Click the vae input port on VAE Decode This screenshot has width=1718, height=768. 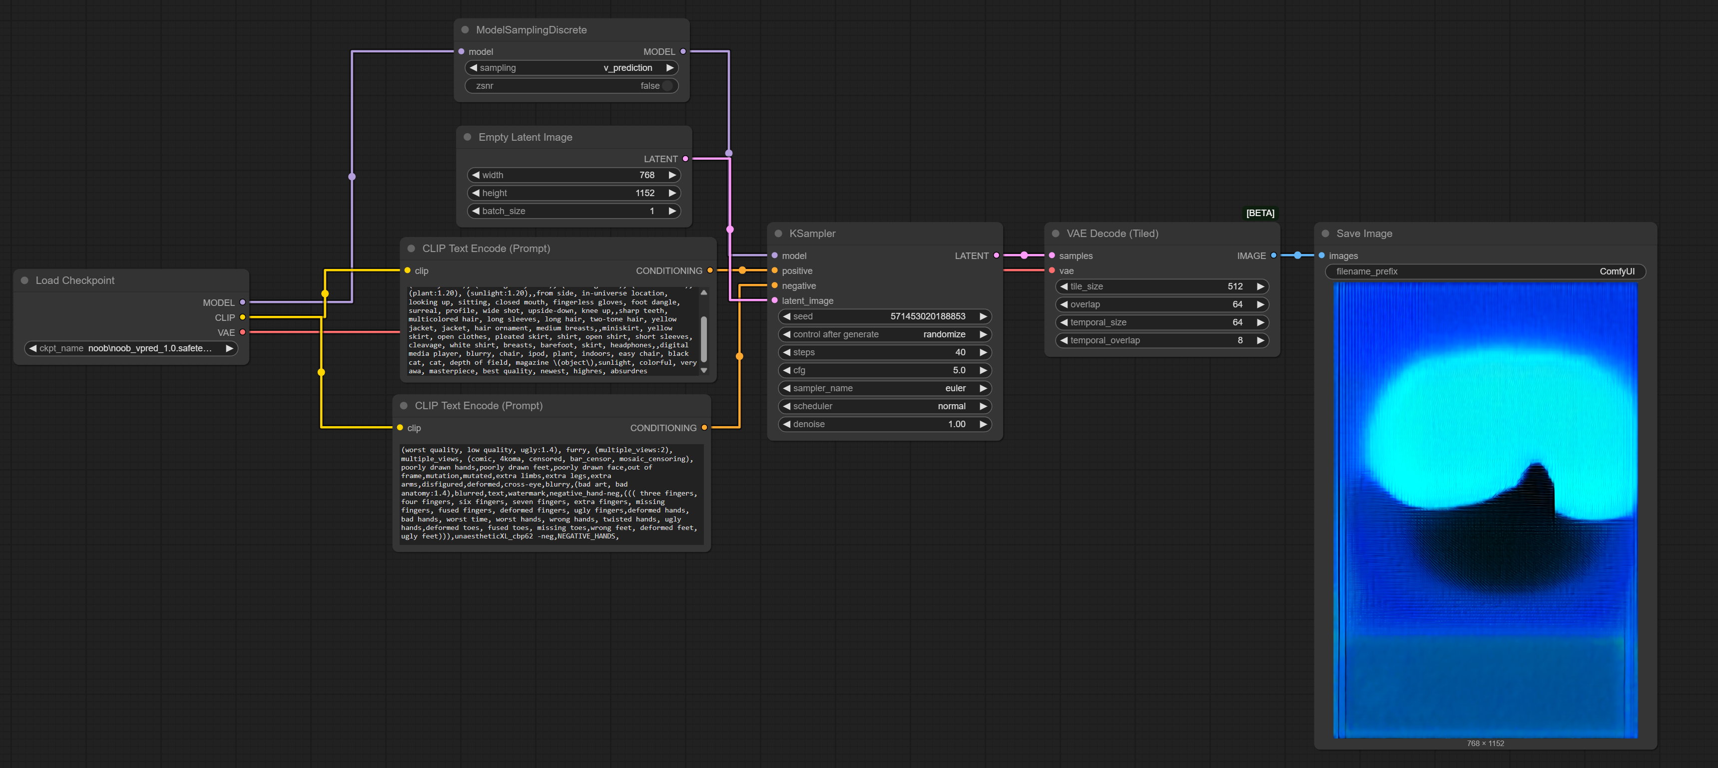coord(1053,271)
